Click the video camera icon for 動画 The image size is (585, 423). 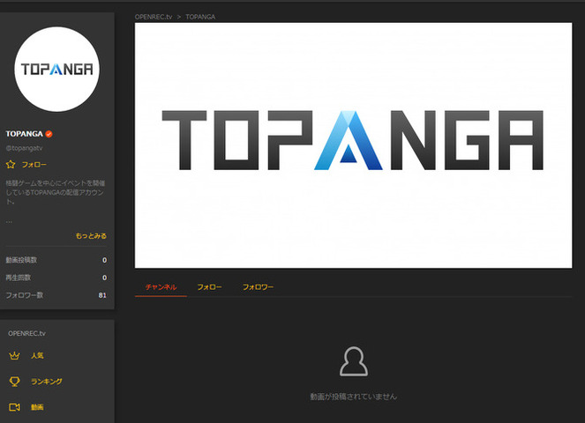coord(14,407)
